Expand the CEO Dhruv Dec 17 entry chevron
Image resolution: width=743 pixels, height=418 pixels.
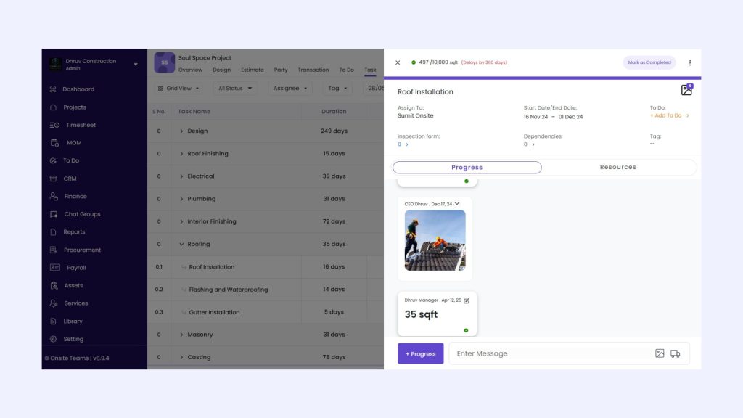pyautogui.click(x=457, y=204)
